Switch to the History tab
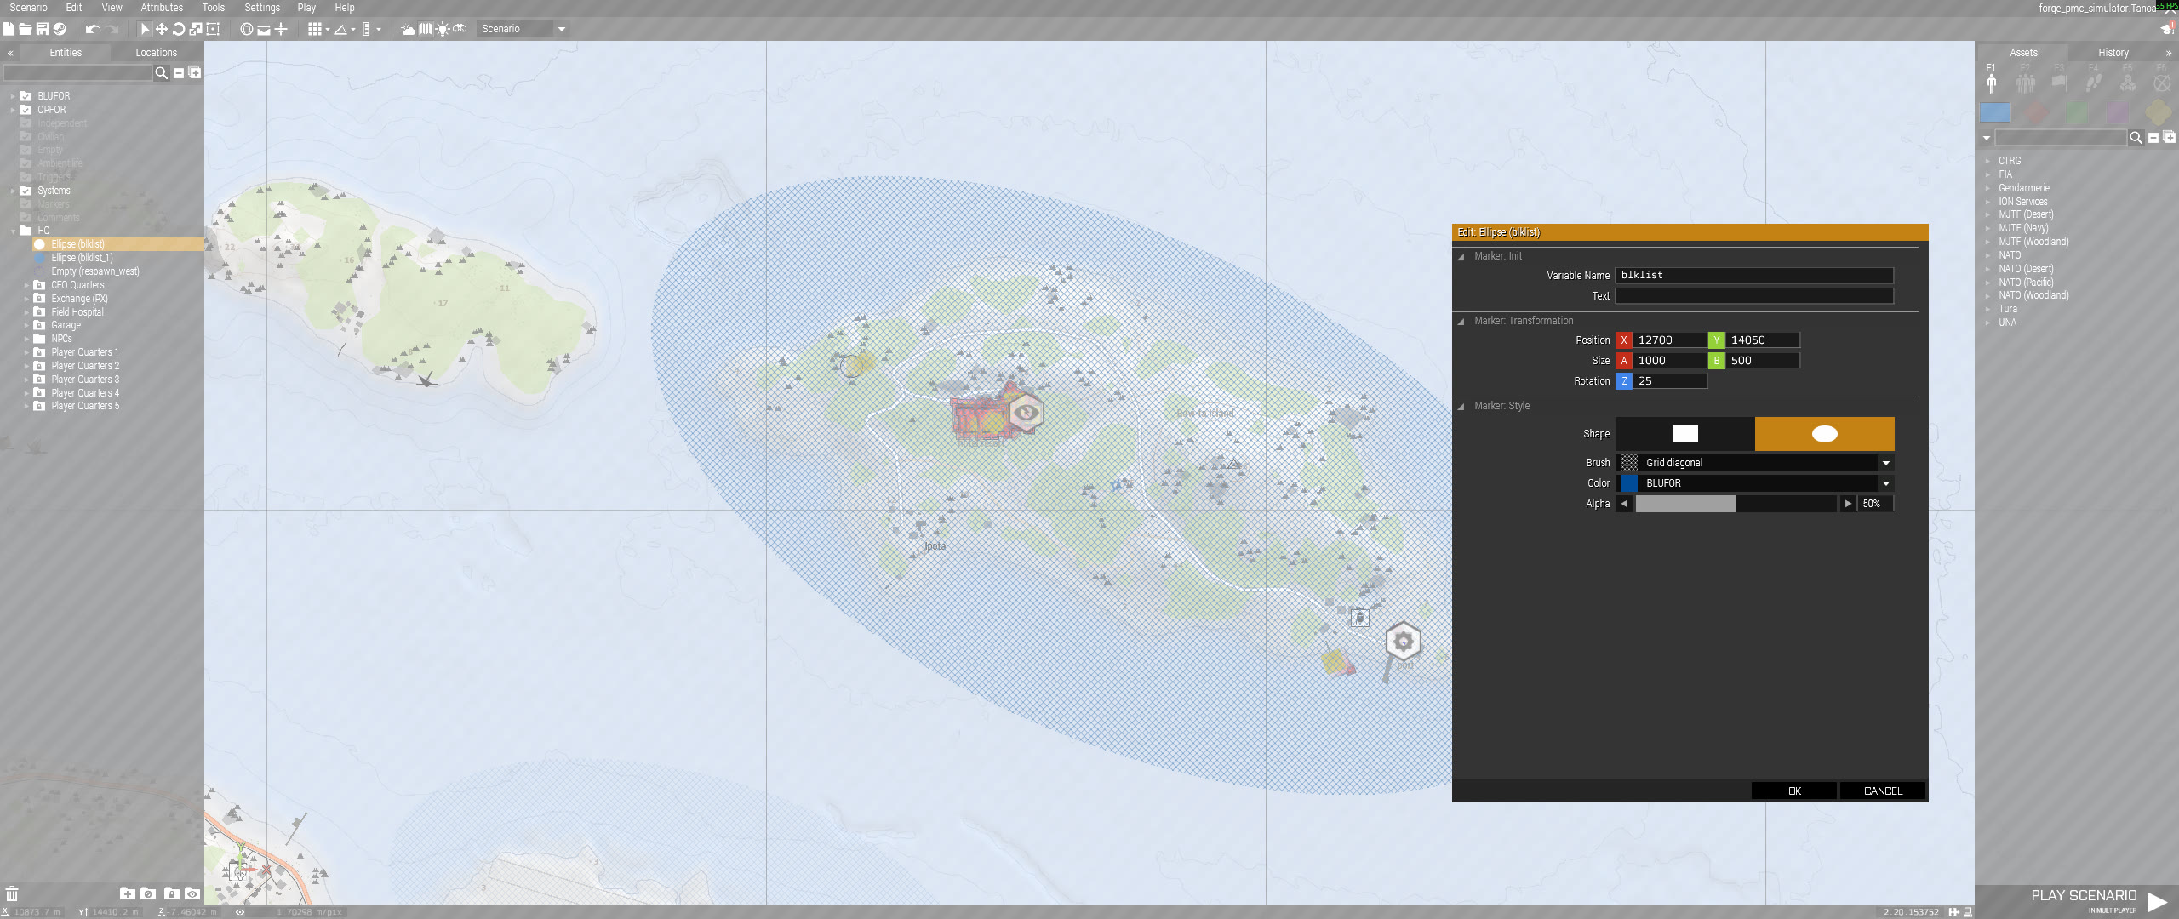The image size is (2179, 919). [2113, 53]
